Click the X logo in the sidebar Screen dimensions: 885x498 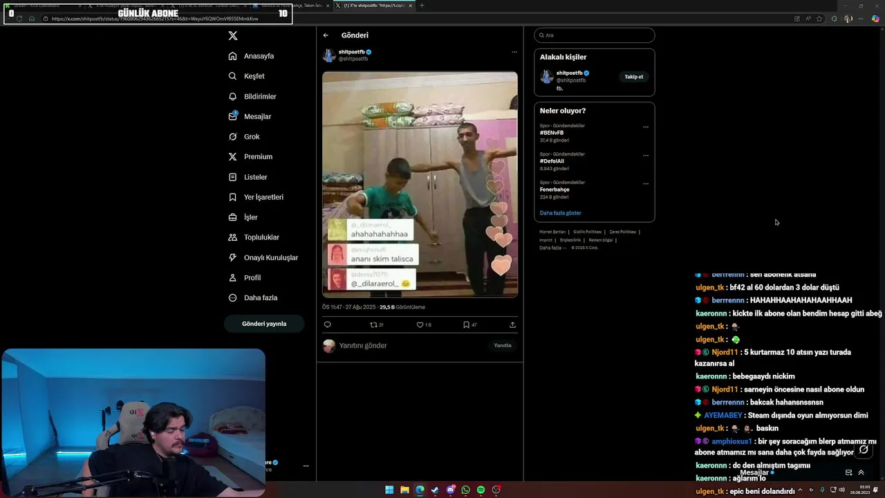[x=233, y=35]
